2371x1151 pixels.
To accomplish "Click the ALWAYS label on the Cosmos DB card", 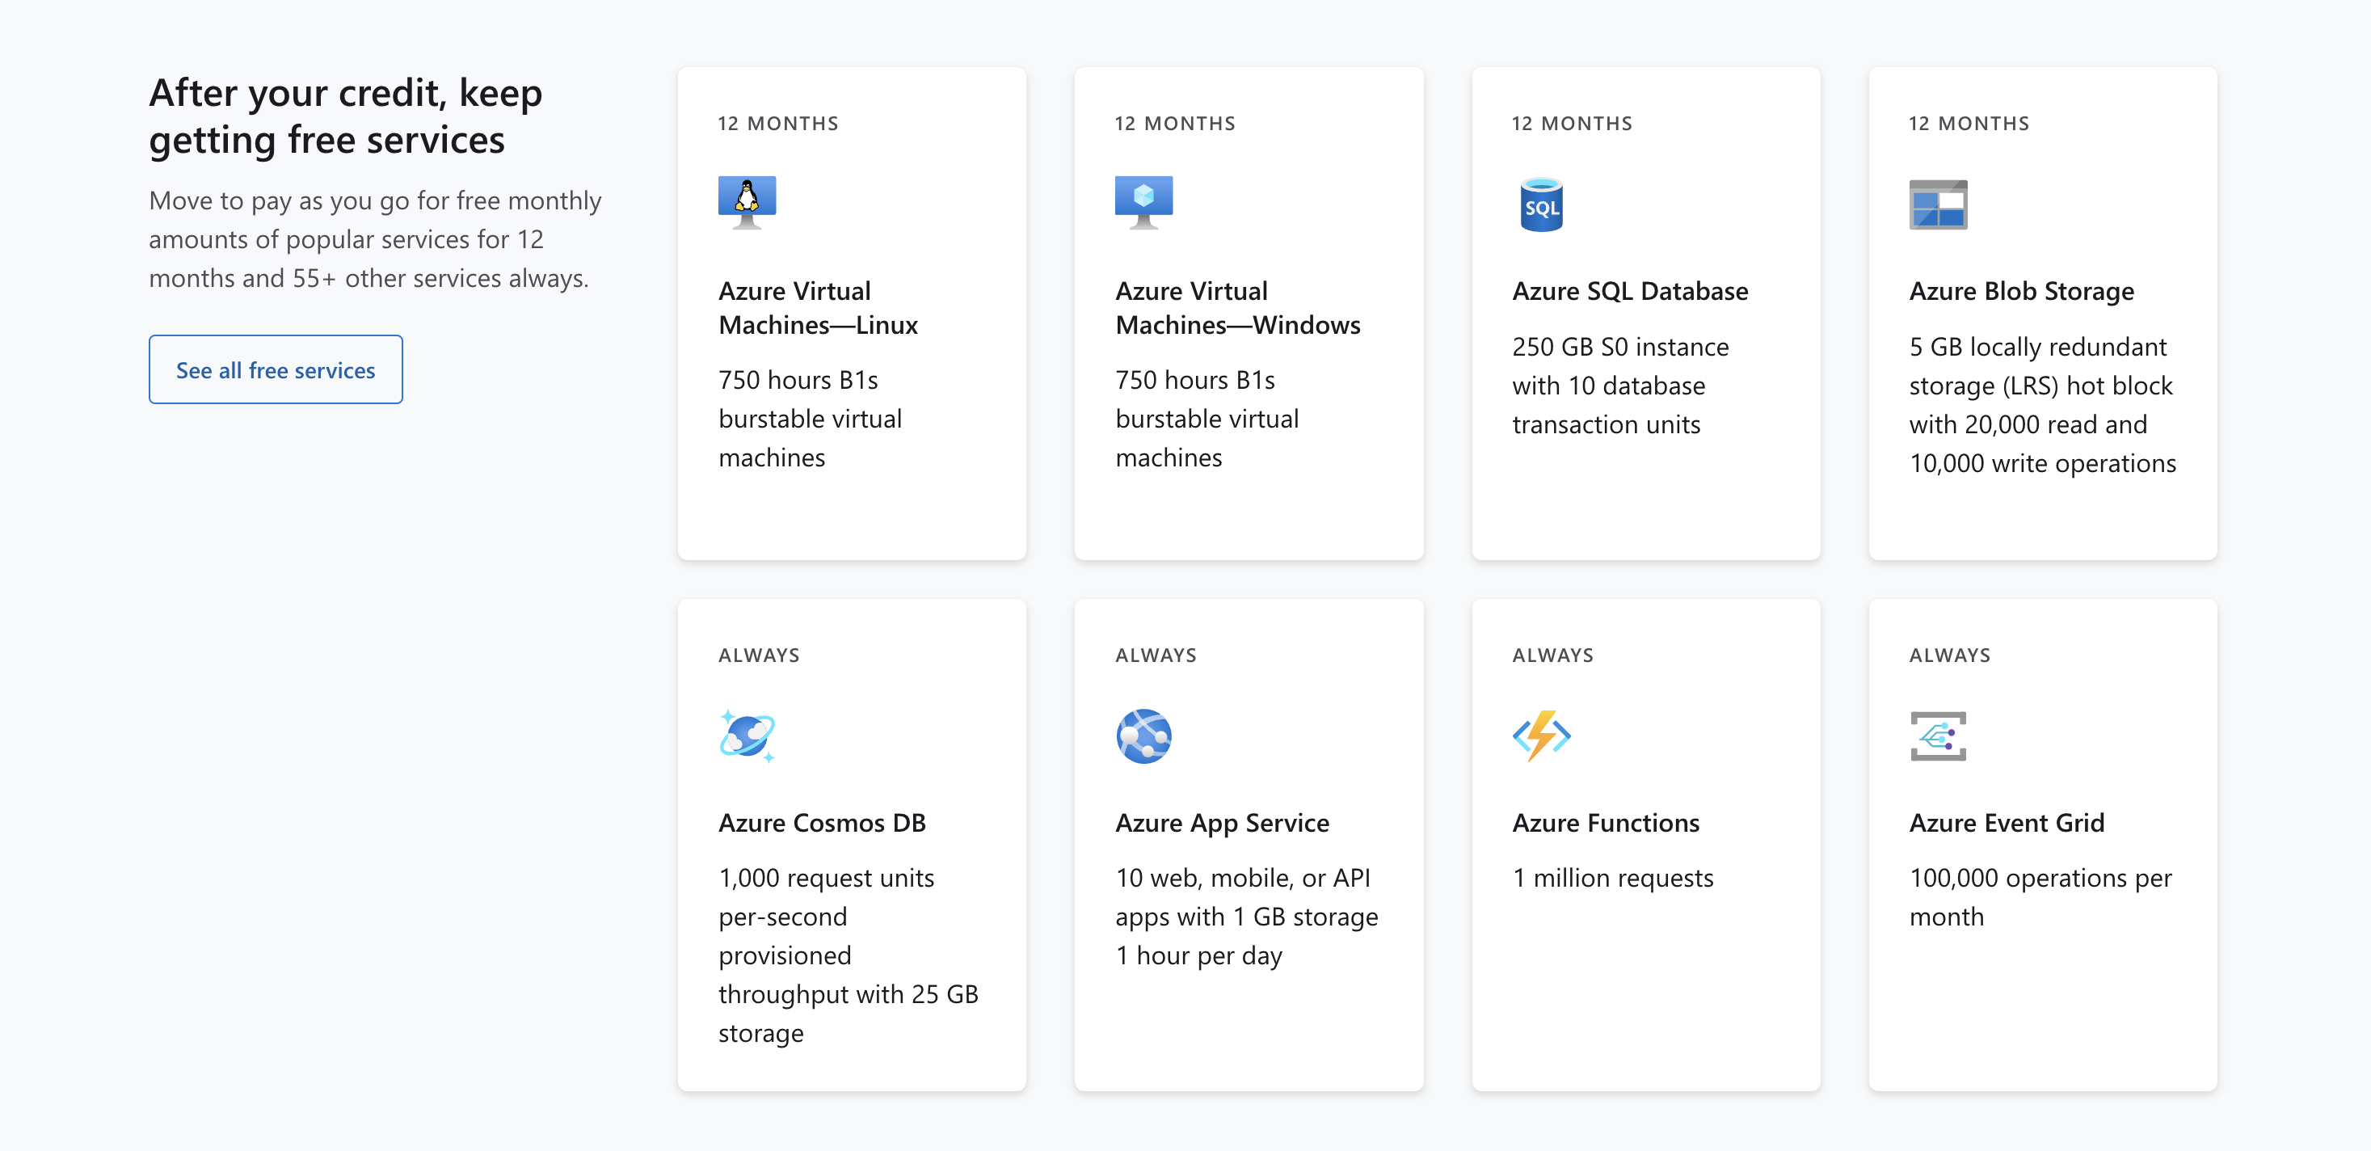I will (x=759, y=655).
